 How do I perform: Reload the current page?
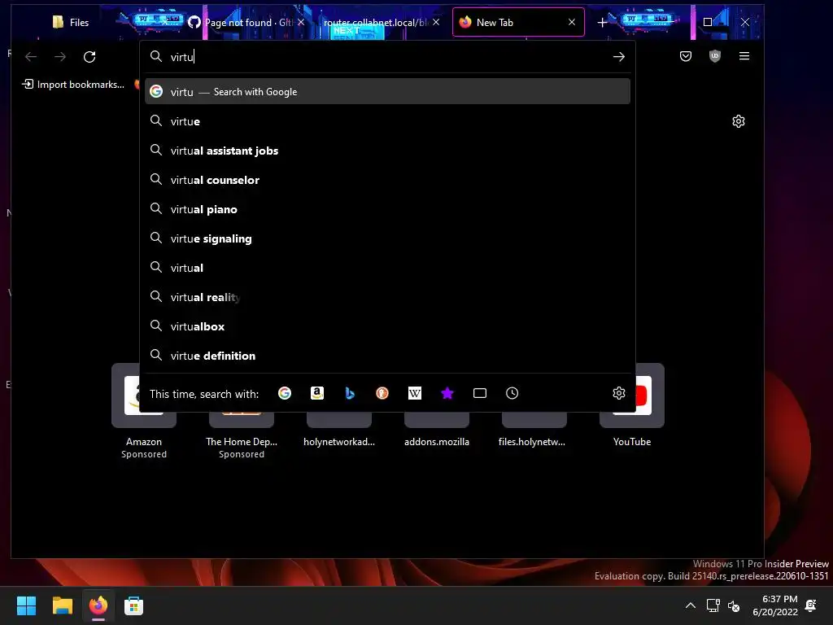click(89, 57)
